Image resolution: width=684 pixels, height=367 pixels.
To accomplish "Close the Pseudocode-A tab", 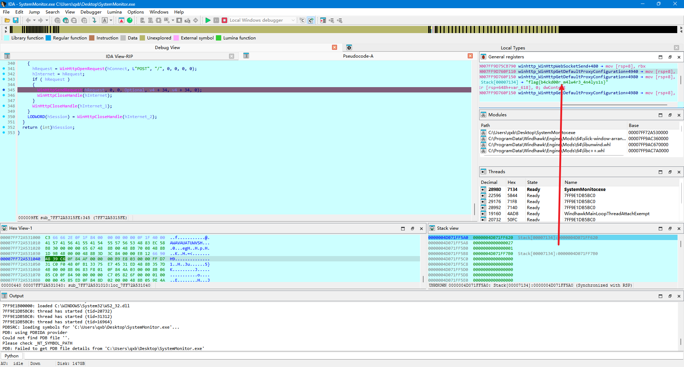I will (x=470, y=56).
